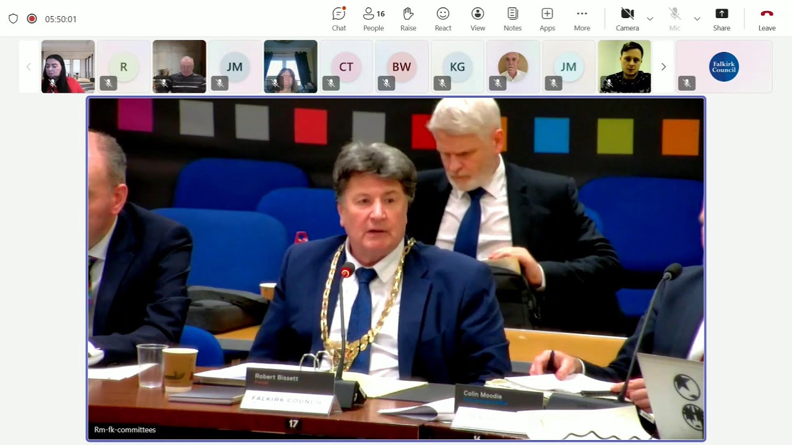Screen dimensions: 792x445
Task: Click the meeting timer 05:50:01
Action: coord(61,19)
